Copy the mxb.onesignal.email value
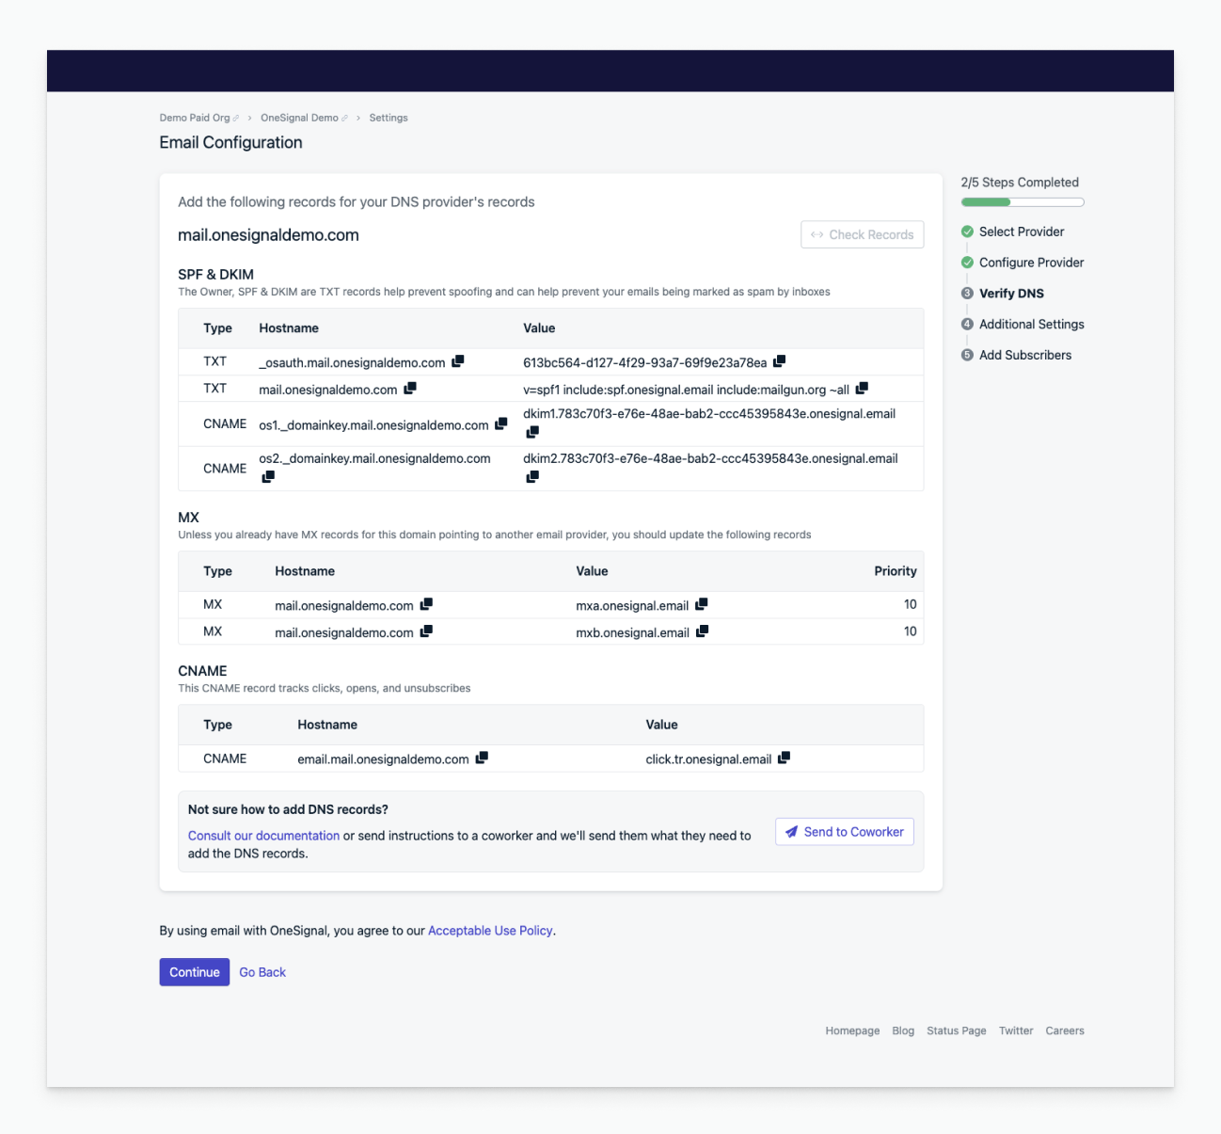The width and height of the screenshot is (1221, 1134). 702,631
